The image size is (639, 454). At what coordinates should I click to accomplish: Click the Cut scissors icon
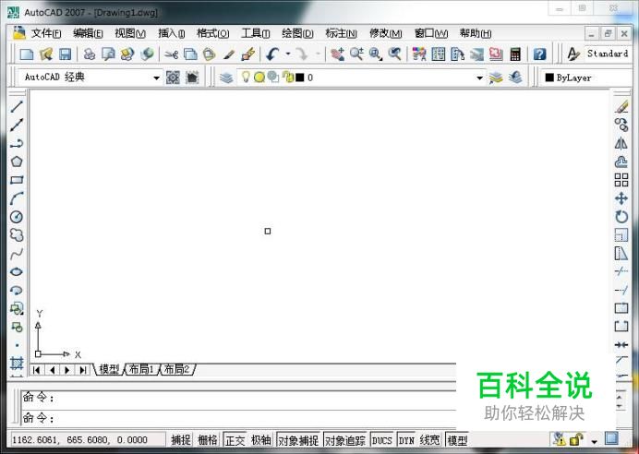(172, 54)
